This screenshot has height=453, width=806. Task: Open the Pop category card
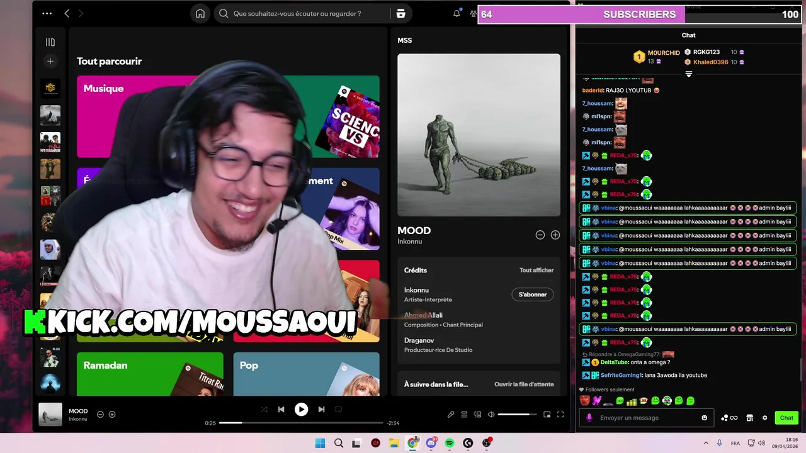pos(306,374)
